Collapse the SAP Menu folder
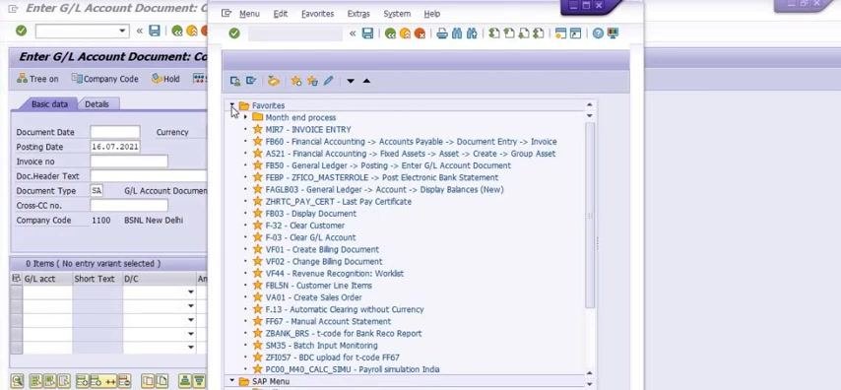 [231, 381]
